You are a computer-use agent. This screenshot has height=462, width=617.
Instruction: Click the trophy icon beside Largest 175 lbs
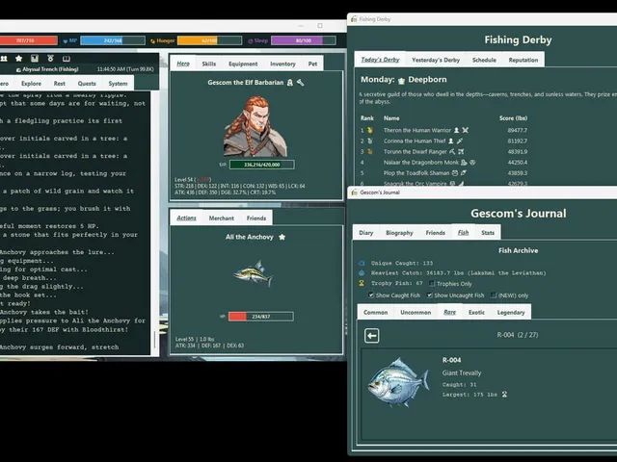click(x=504, y=394)
